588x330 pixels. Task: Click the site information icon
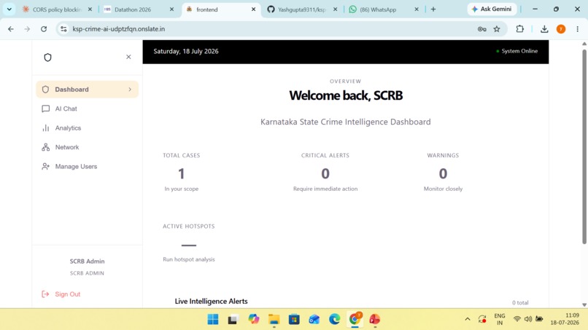click(63, 29)
